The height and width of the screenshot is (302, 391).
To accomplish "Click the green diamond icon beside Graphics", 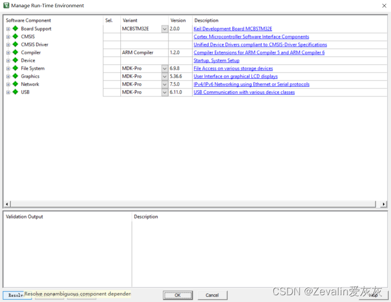I will pyautogui.click(x=15, y=76).
